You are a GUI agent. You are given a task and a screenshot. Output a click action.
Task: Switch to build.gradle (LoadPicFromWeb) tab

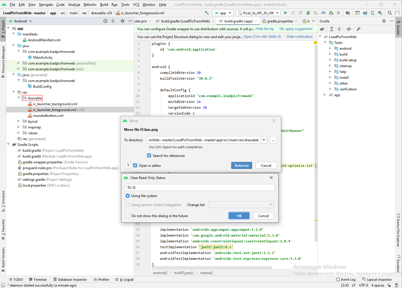click(185, 21)
